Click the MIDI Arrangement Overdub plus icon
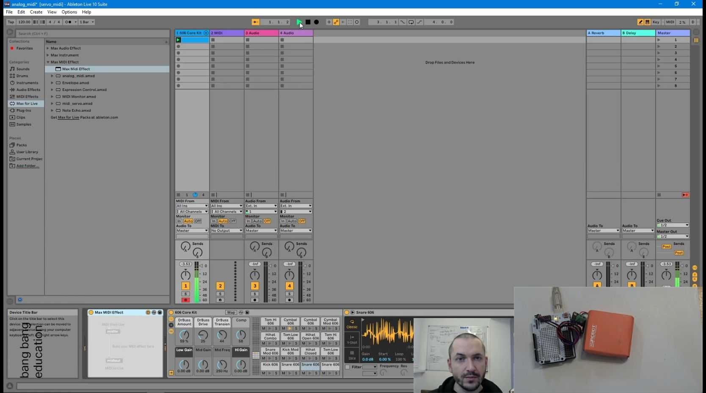The height and width of the screenshot is (393, 706). coord(328,22)
